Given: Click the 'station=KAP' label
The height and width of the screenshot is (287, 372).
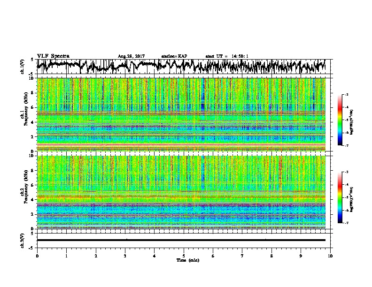Looking at the screenshot, I should 174,56.
